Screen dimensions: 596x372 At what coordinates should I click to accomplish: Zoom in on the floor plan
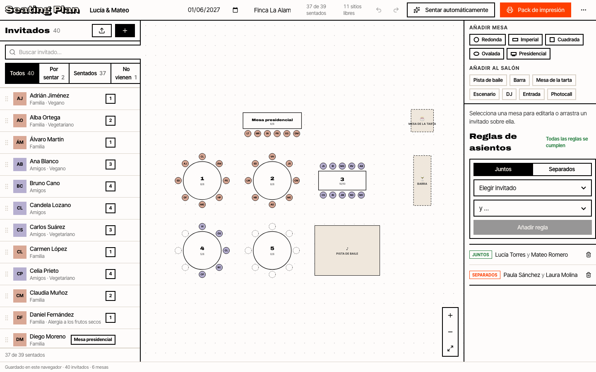point(450,315)
